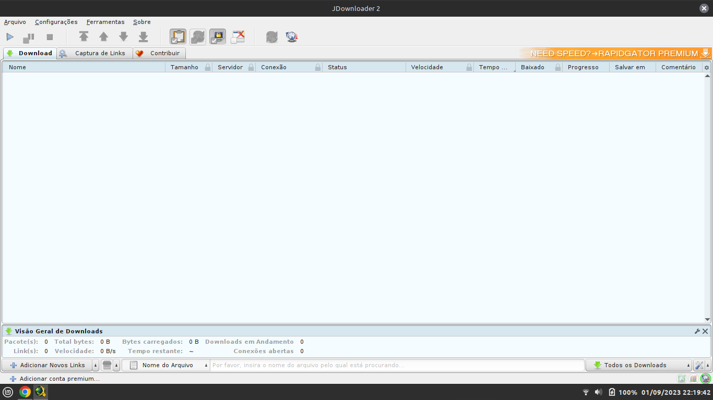This screenshot has width=713, height=400.
Task: Open the Linux Mint start menu
Action: click(x=8, y=392)
